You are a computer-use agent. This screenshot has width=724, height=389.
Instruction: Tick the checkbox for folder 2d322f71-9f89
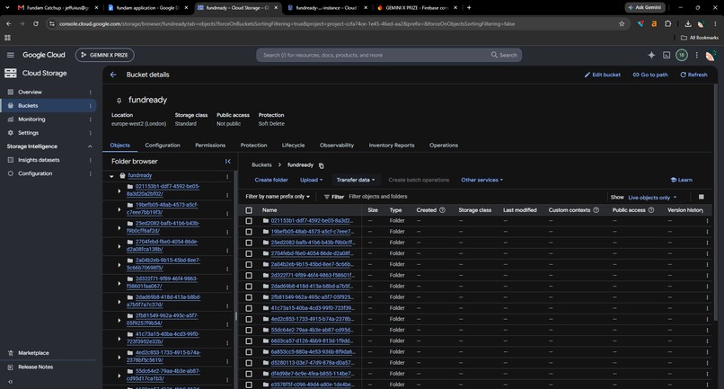249,275
